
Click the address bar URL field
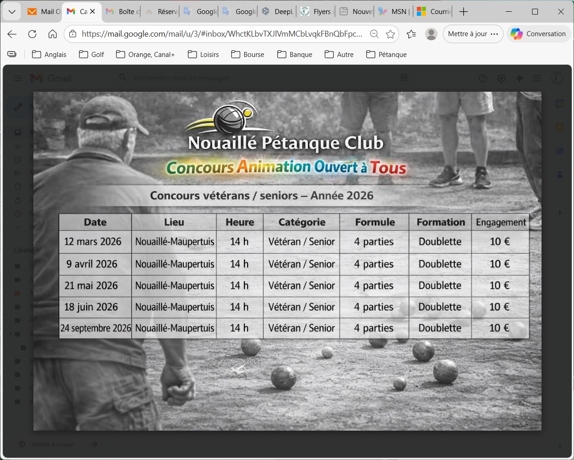coord(221,34)
